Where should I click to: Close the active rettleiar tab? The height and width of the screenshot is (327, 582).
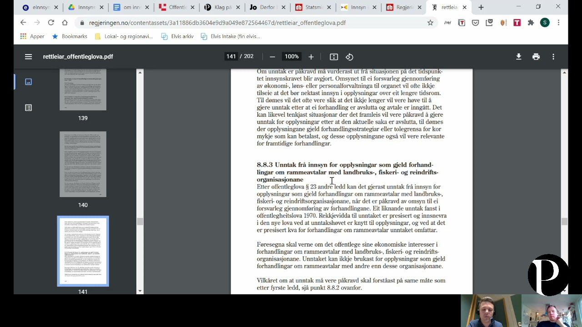tap(464, 7)
